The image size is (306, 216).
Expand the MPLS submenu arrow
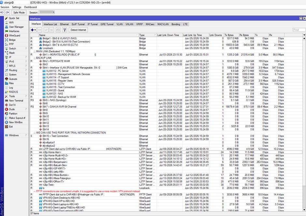pos(26,66)
